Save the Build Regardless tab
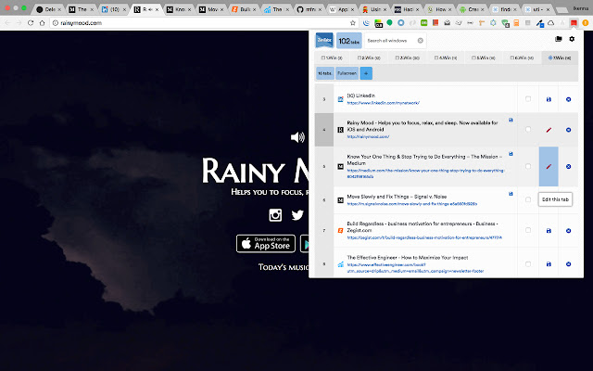This screenshot has width=593, height=371. point(549,231)
